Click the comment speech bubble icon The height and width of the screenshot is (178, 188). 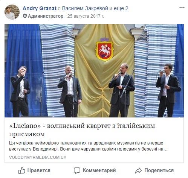pyautogui.click(x=77, y=170)
